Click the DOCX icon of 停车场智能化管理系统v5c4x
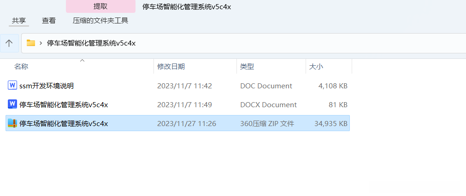The height and width of the screenshot is (196, 466). [x=12, y=104]
